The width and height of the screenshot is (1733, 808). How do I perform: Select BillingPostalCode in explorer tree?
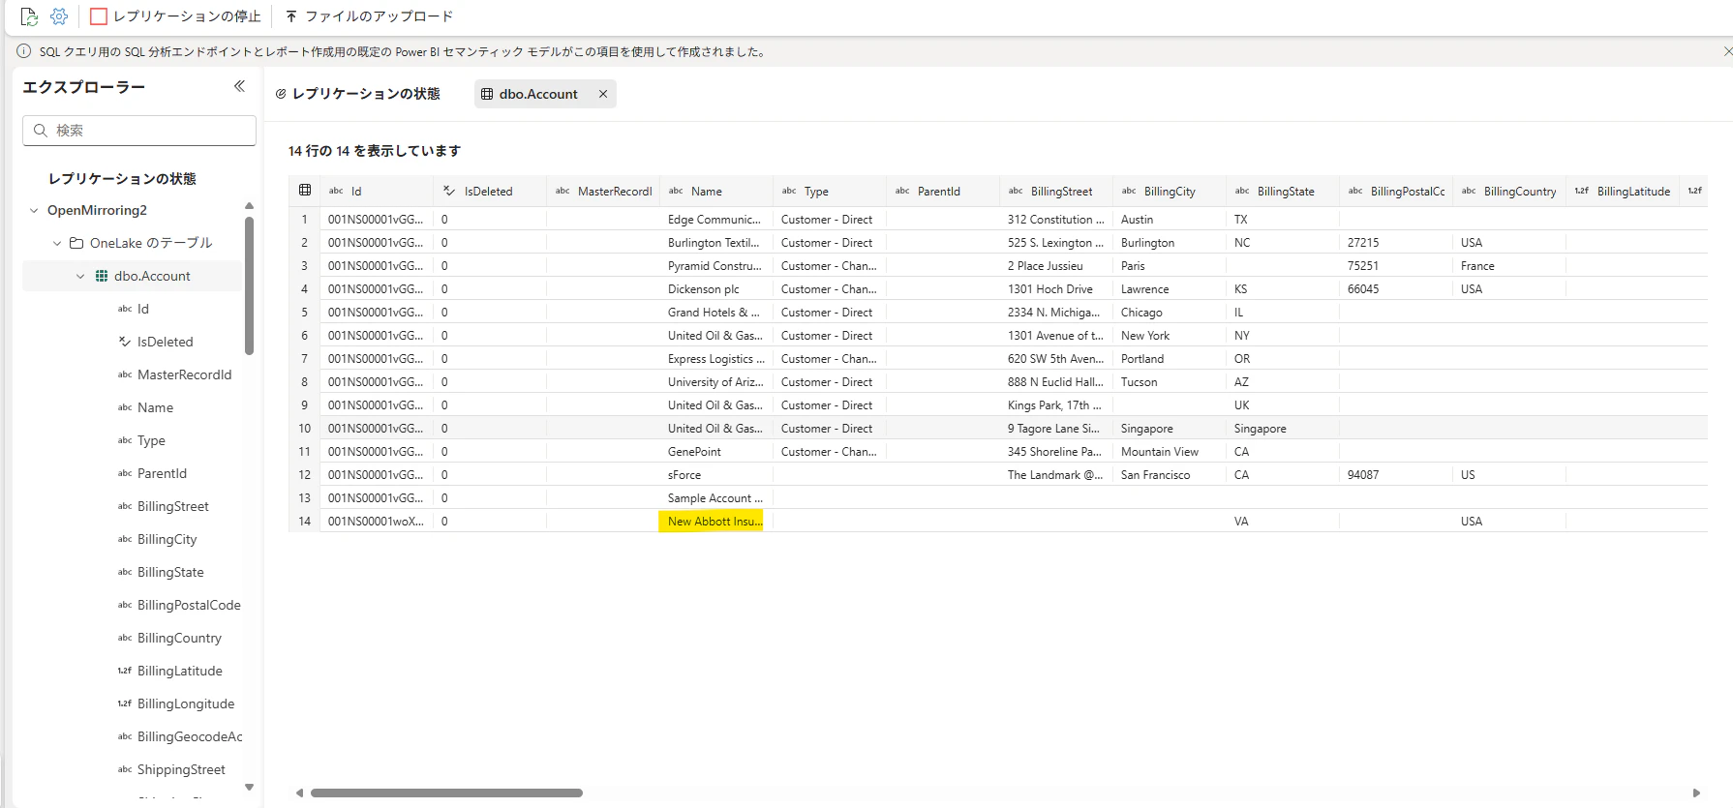pyautogui.click(x=189, y=605)
